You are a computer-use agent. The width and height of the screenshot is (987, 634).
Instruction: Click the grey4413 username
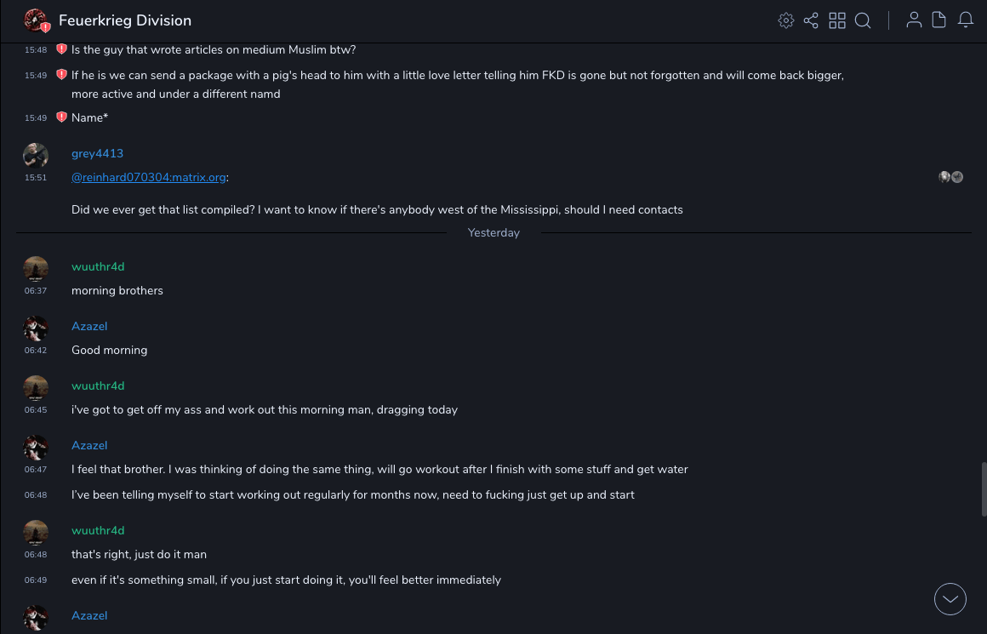(97, 153)
